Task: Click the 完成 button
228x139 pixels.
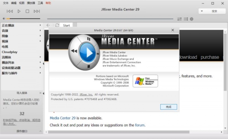Action: (169, 107)
